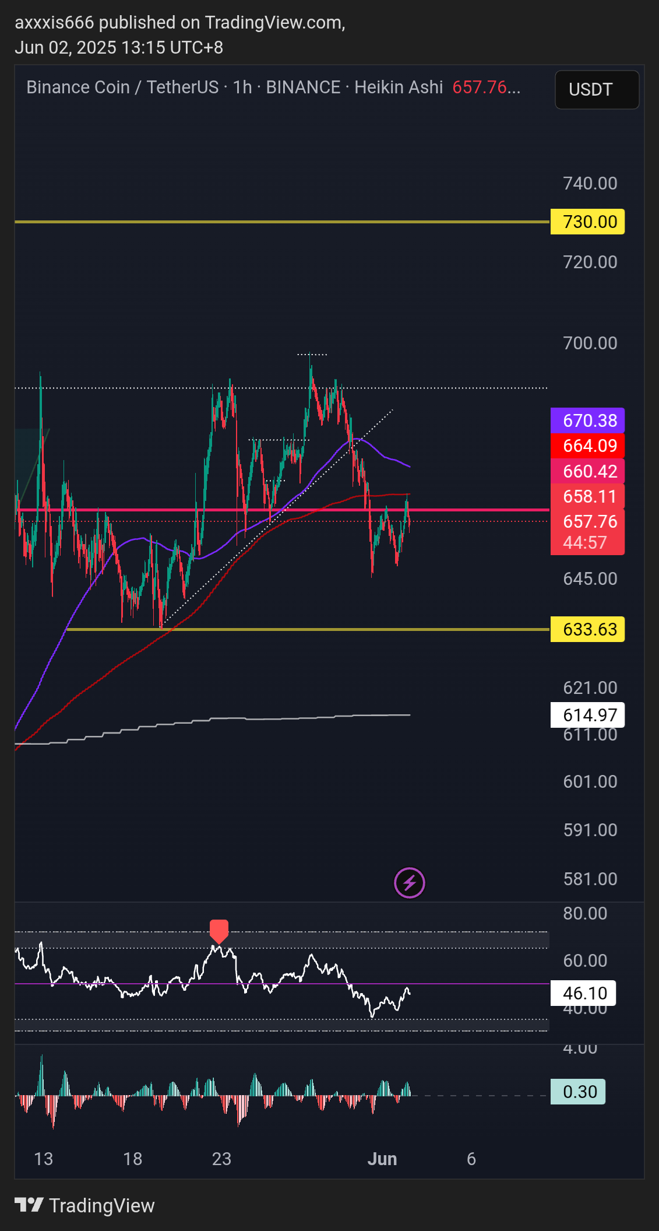Click the 13 date label on time axis
The width and height of the screenshot is (659, 1231).
coord(44,1159)
